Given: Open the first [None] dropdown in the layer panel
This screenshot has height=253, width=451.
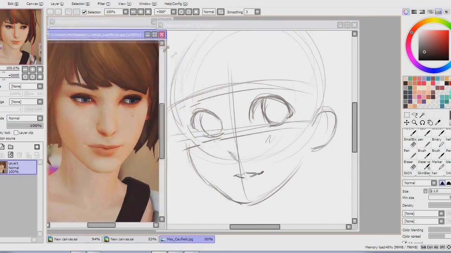Looking at the screenshot, I should coord(26,86).
